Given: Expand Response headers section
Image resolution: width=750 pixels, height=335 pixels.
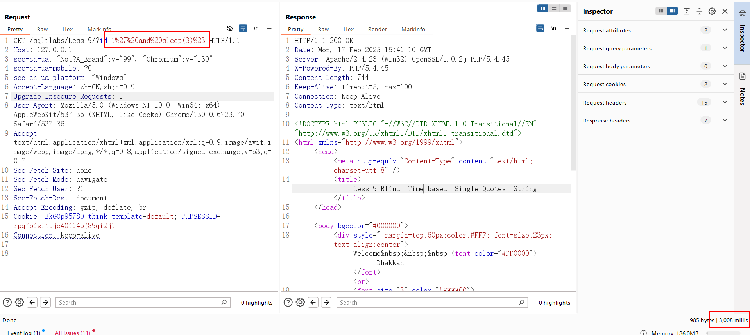Looking at the screenshot, I should click(x=656, y=120).
